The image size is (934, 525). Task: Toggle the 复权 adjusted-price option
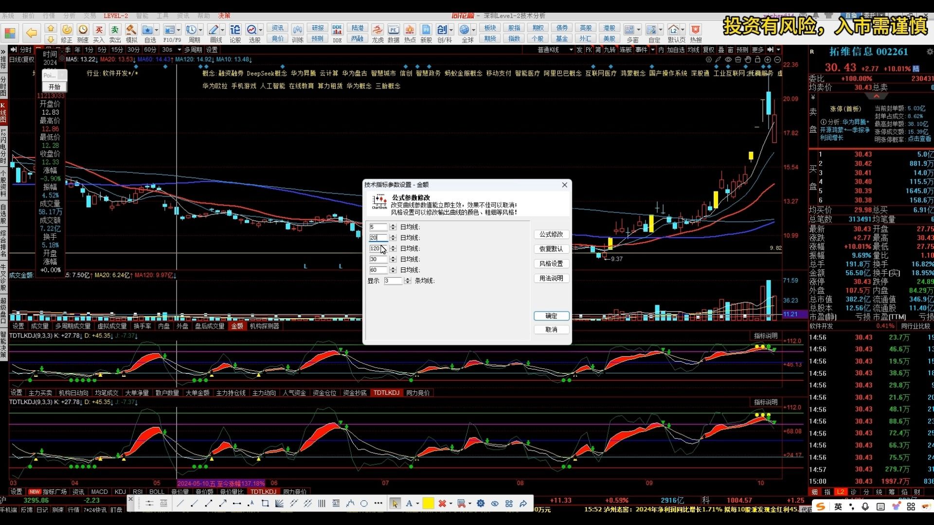click(x=708, y=50)
